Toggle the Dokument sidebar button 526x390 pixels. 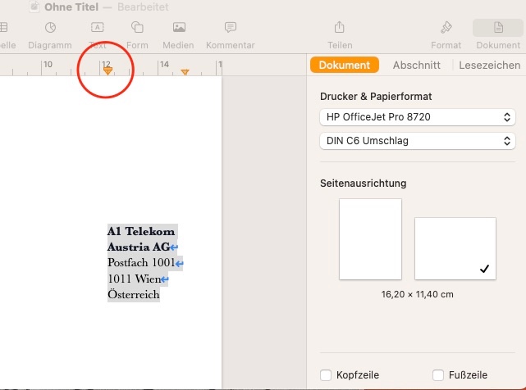(497, 34)
